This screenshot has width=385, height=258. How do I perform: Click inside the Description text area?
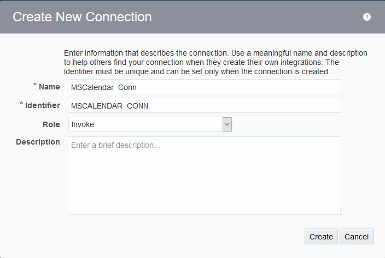[x=204, y=180]
